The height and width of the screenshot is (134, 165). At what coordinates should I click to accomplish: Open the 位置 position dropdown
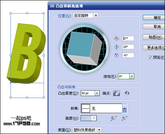(x=96, y=15)
